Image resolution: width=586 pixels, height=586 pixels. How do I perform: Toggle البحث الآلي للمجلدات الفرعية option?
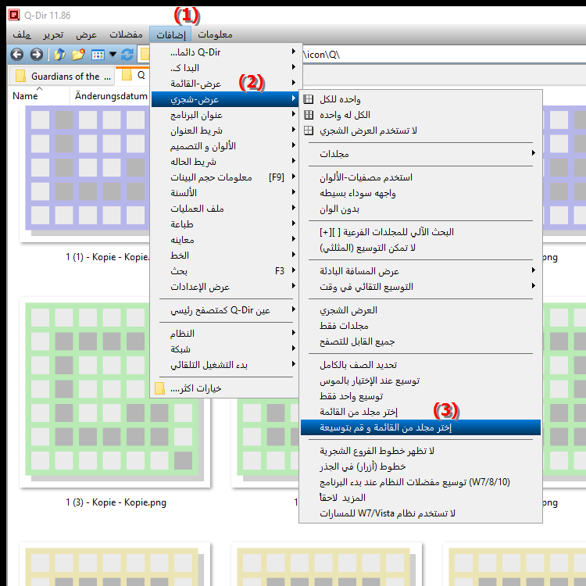[420, 232]
